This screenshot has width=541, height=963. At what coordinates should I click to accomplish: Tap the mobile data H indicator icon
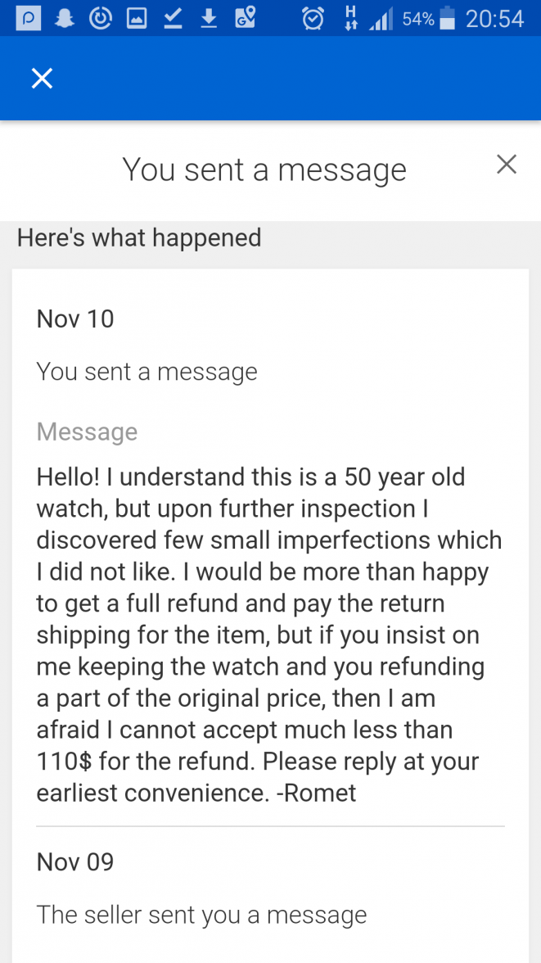(351, 18)
